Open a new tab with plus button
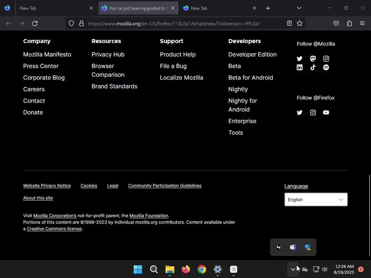Viewport: 371px width, 278px height. point(268,8)
